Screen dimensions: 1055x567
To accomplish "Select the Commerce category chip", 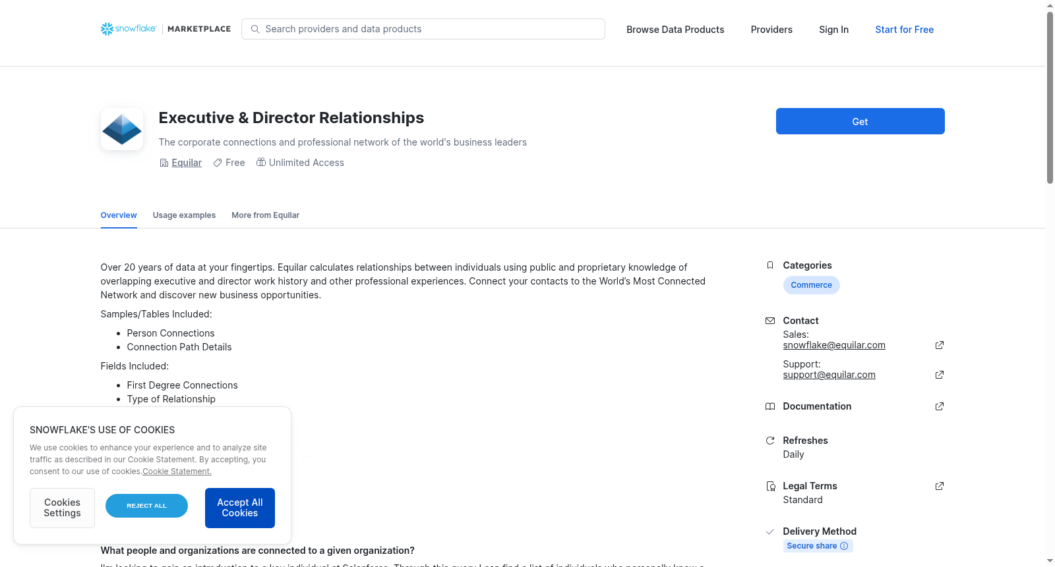I will click(x=811, y=285).
